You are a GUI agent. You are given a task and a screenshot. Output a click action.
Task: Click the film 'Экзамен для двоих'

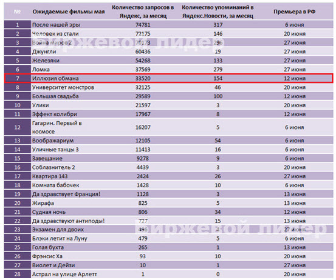pyautogui.click(x=58, y=230)
